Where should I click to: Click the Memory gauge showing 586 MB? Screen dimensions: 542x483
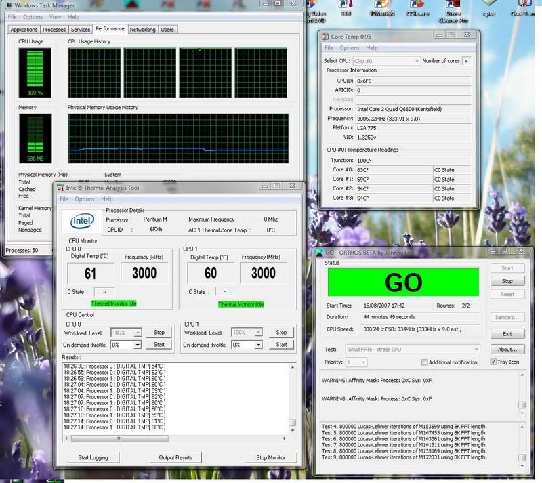tap(35, 139)
